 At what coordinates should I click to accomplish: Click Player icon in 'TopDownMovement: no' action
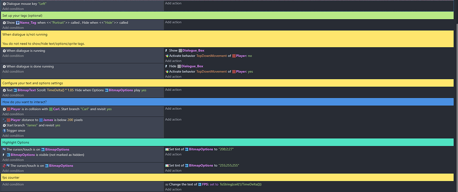point(234,56)
